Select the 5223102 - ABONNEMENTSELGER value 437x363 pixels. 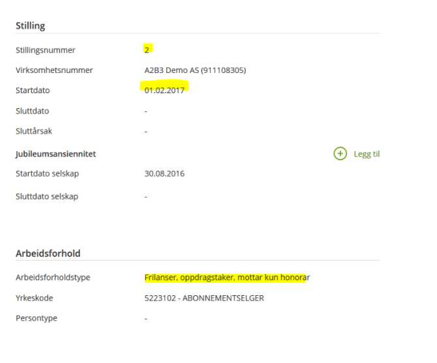[x=203, y=298]
